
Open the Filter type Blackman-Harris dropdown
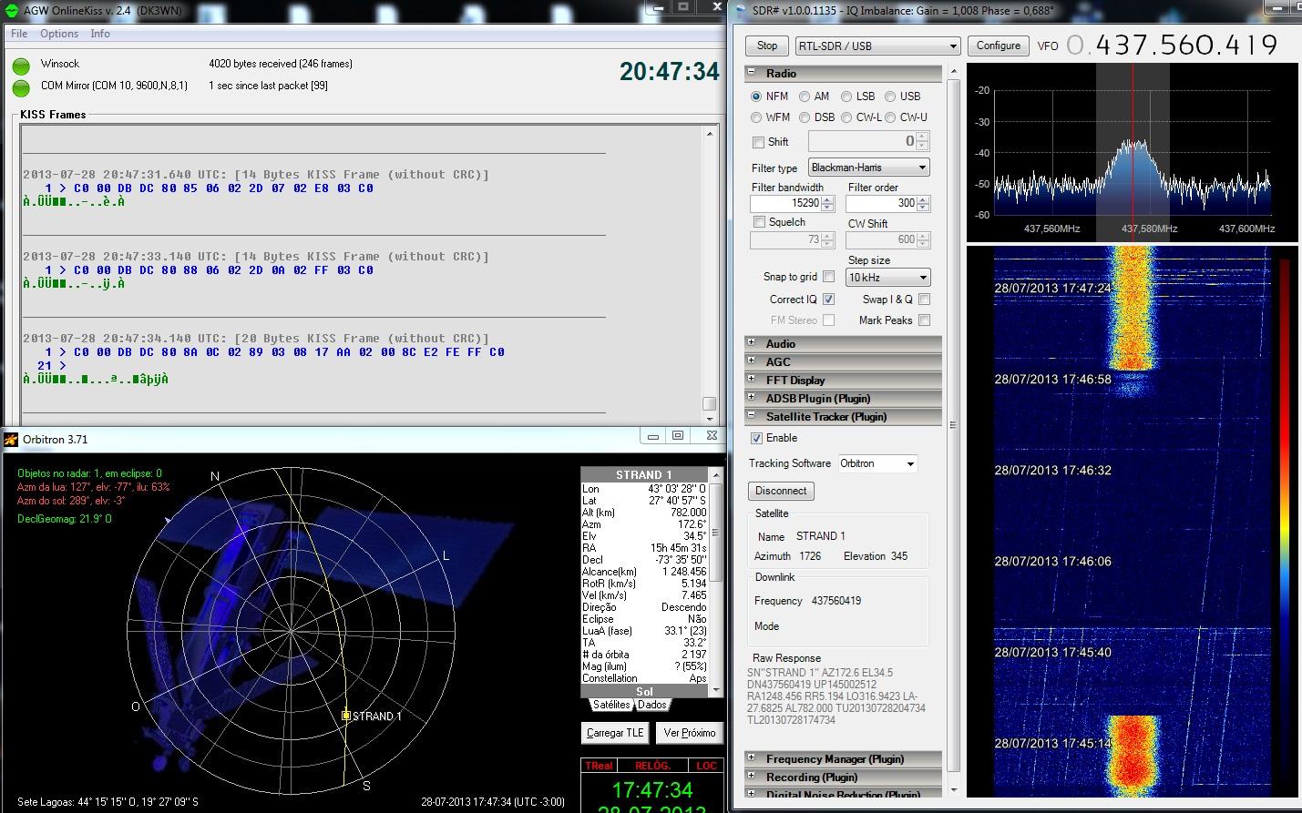pyautogui.click(x=868, y=168)
